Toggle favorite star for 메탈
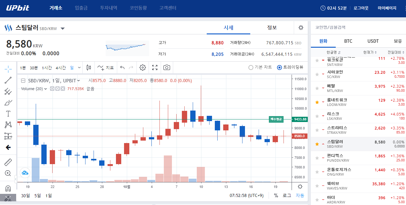406x205 pixels. click(317, 88)
